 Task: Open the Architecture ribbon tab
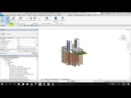8,16
